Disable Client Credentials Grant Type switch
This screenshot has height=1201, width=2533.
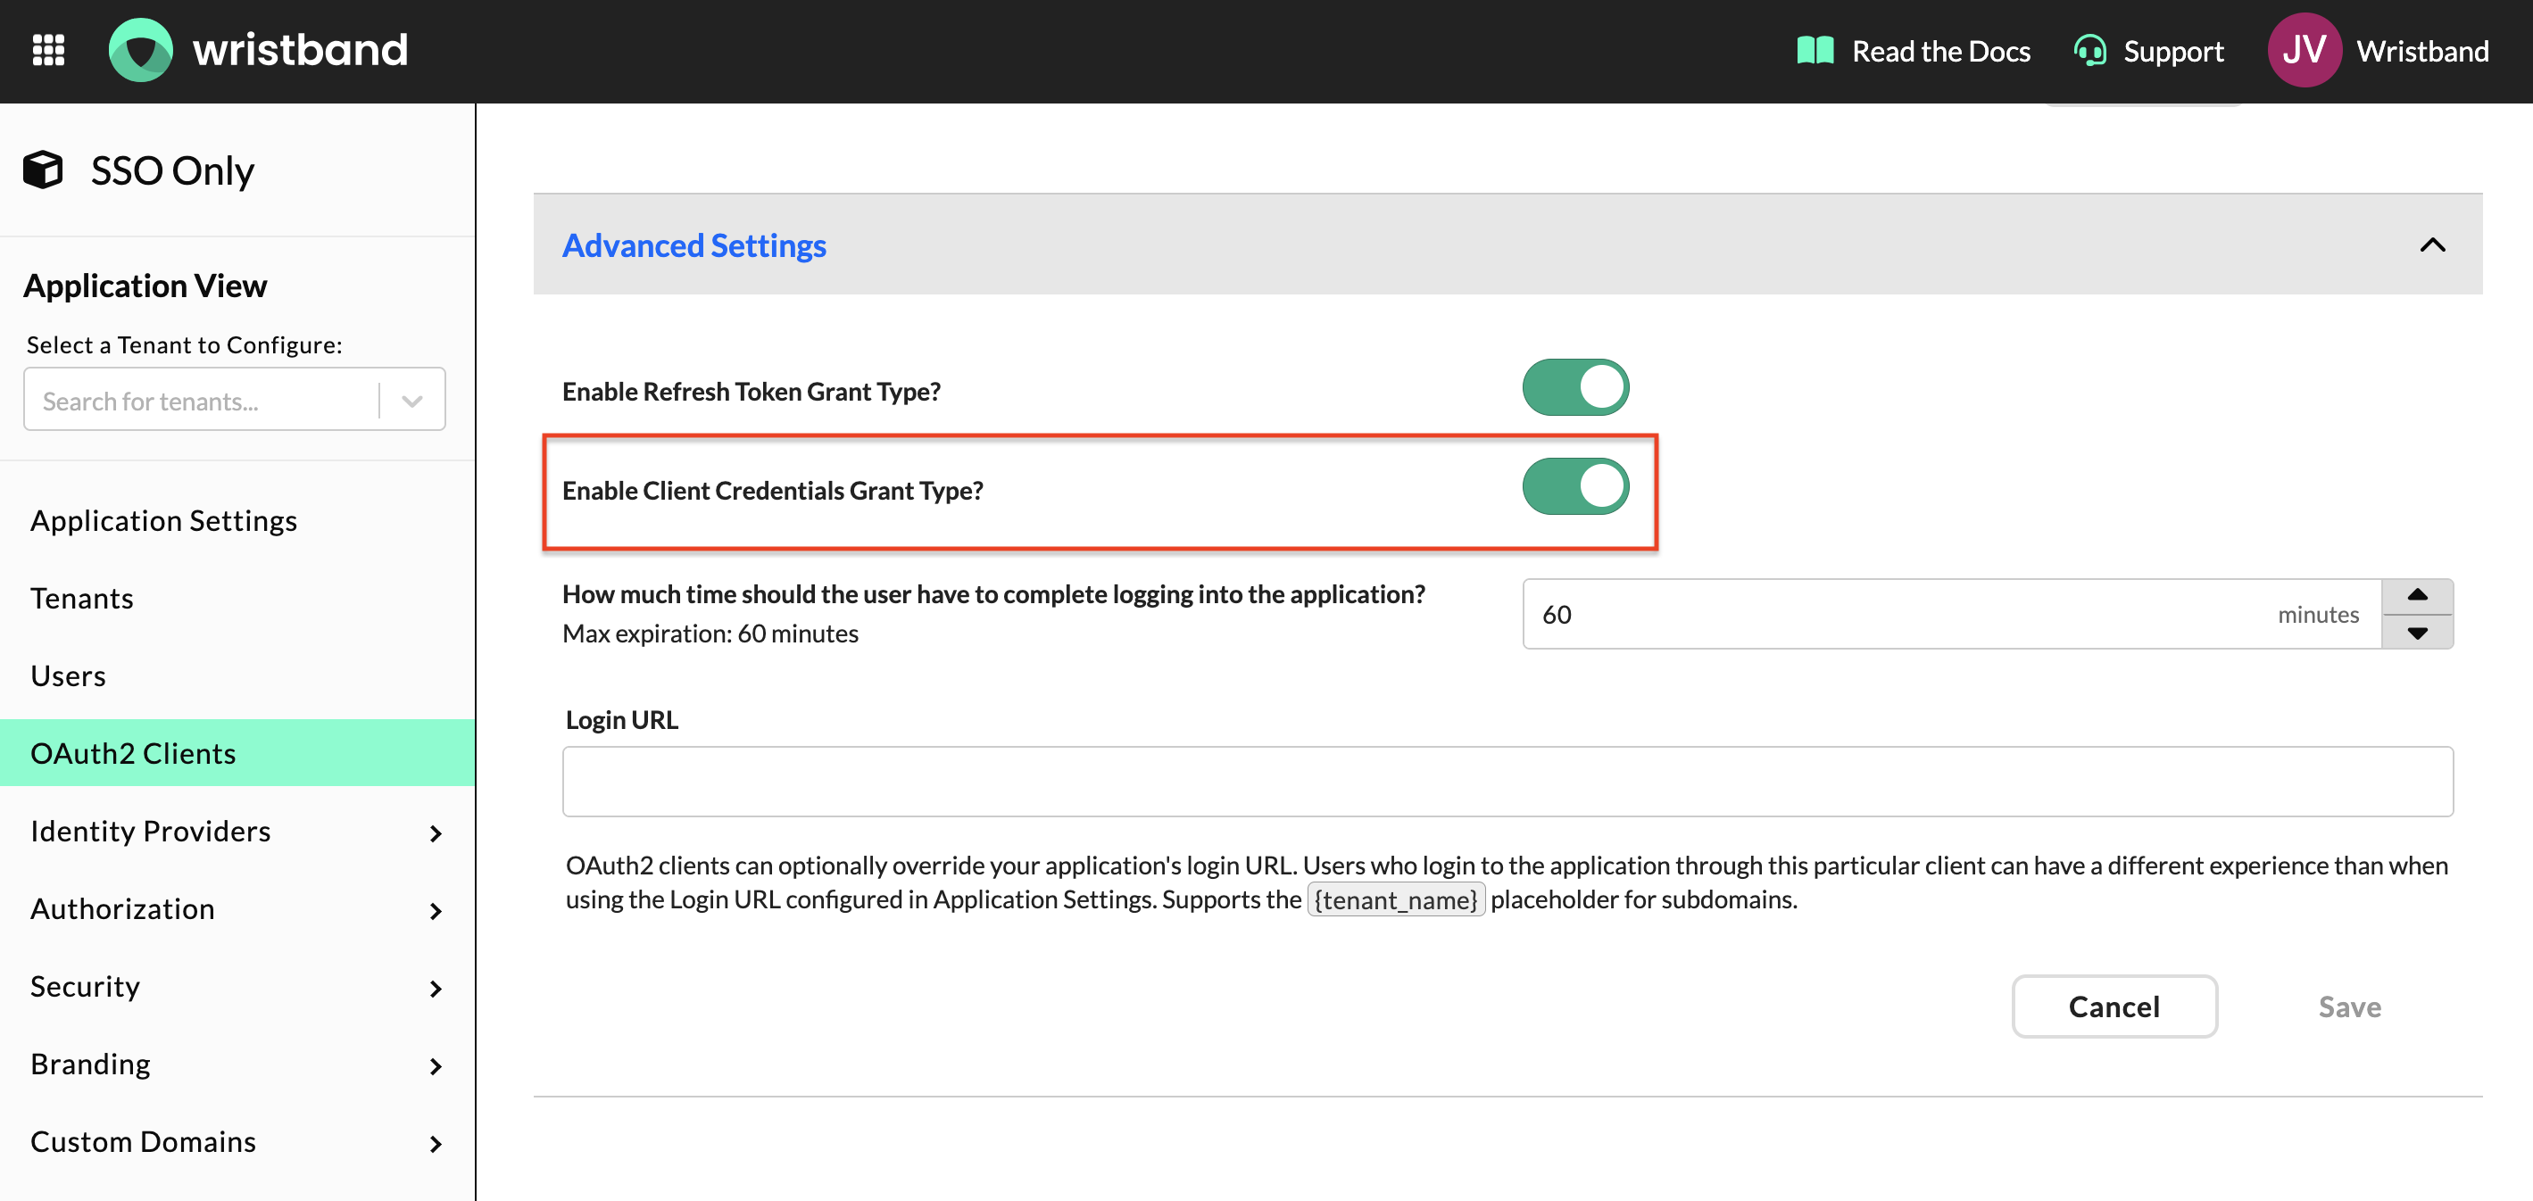click(x=1575, y=487)
